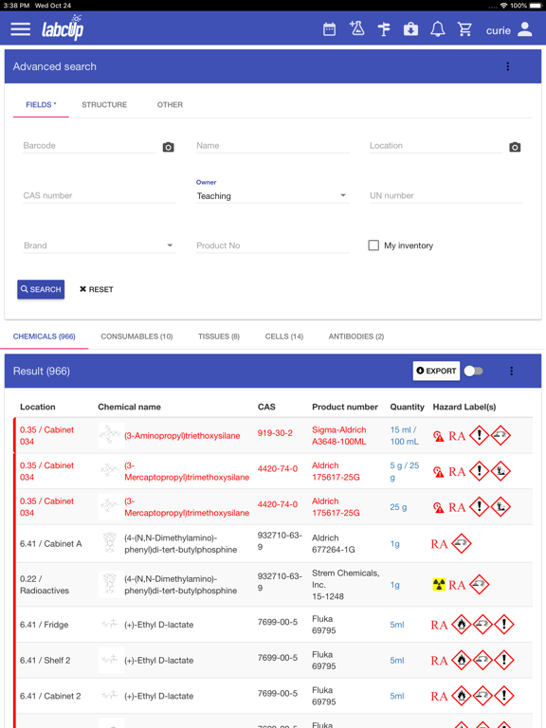
Task: Open the Brand dropdown
Action: click(100, 246)
